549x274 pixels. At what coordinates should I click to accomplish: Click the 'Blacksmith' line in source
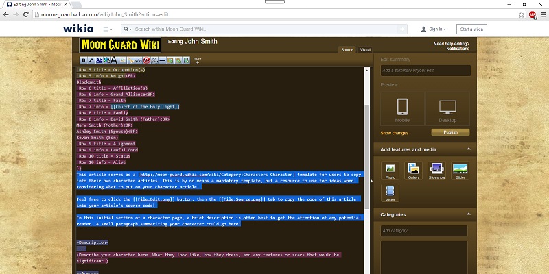tap(89, 82)
